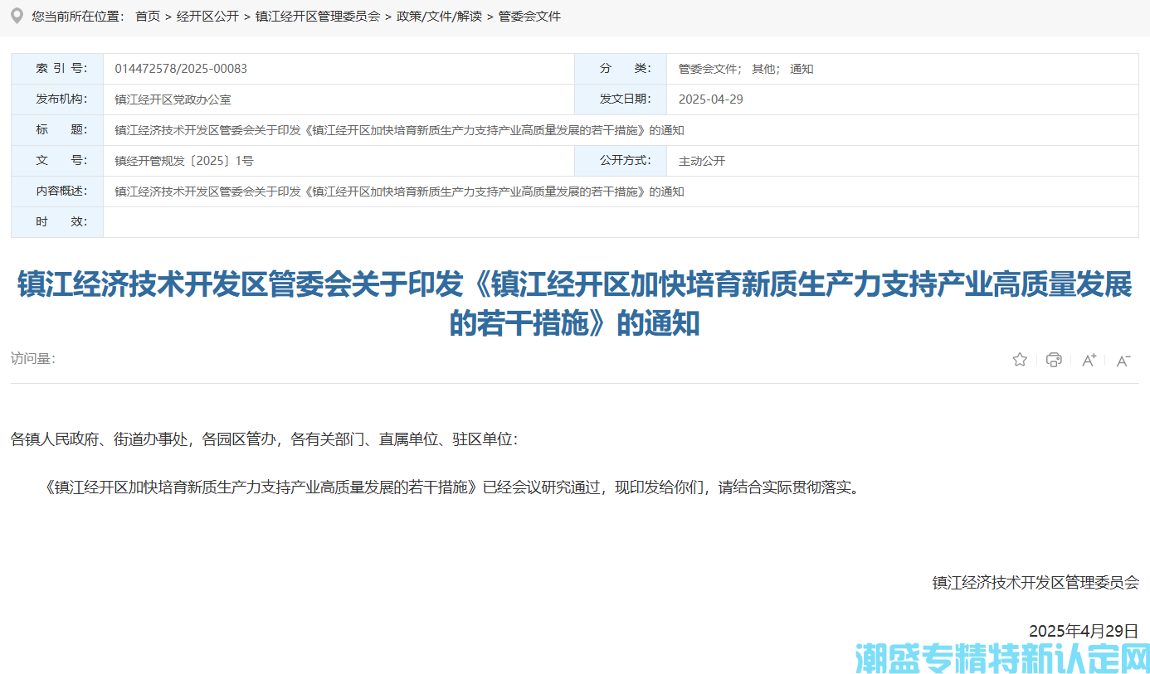Click 您当前所在位置 label

pos(77,17)
